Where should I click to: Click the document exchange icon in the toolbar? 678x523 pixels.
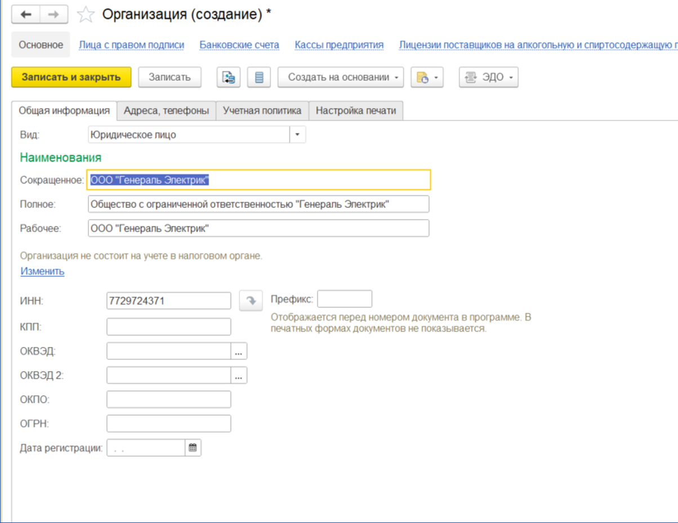click(229, 78)
